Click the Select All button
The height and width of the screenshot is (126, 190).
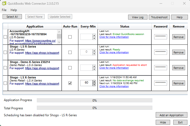point(12,17)
